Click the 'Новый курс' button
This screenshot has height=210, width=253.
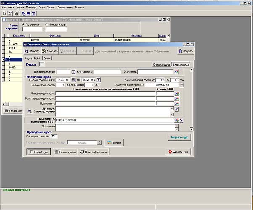point(39,152)
